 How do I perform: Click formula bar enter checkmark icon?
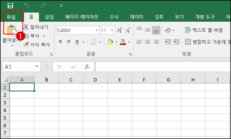point(73,67)
